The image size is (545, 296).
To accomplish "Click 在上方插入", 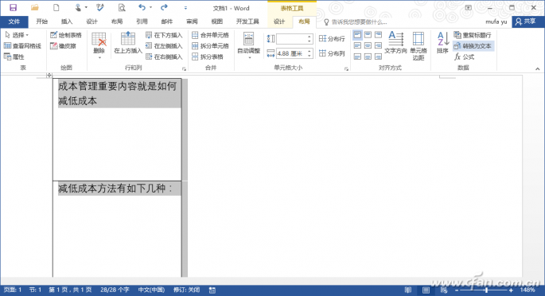I will [x=128, y=43].
